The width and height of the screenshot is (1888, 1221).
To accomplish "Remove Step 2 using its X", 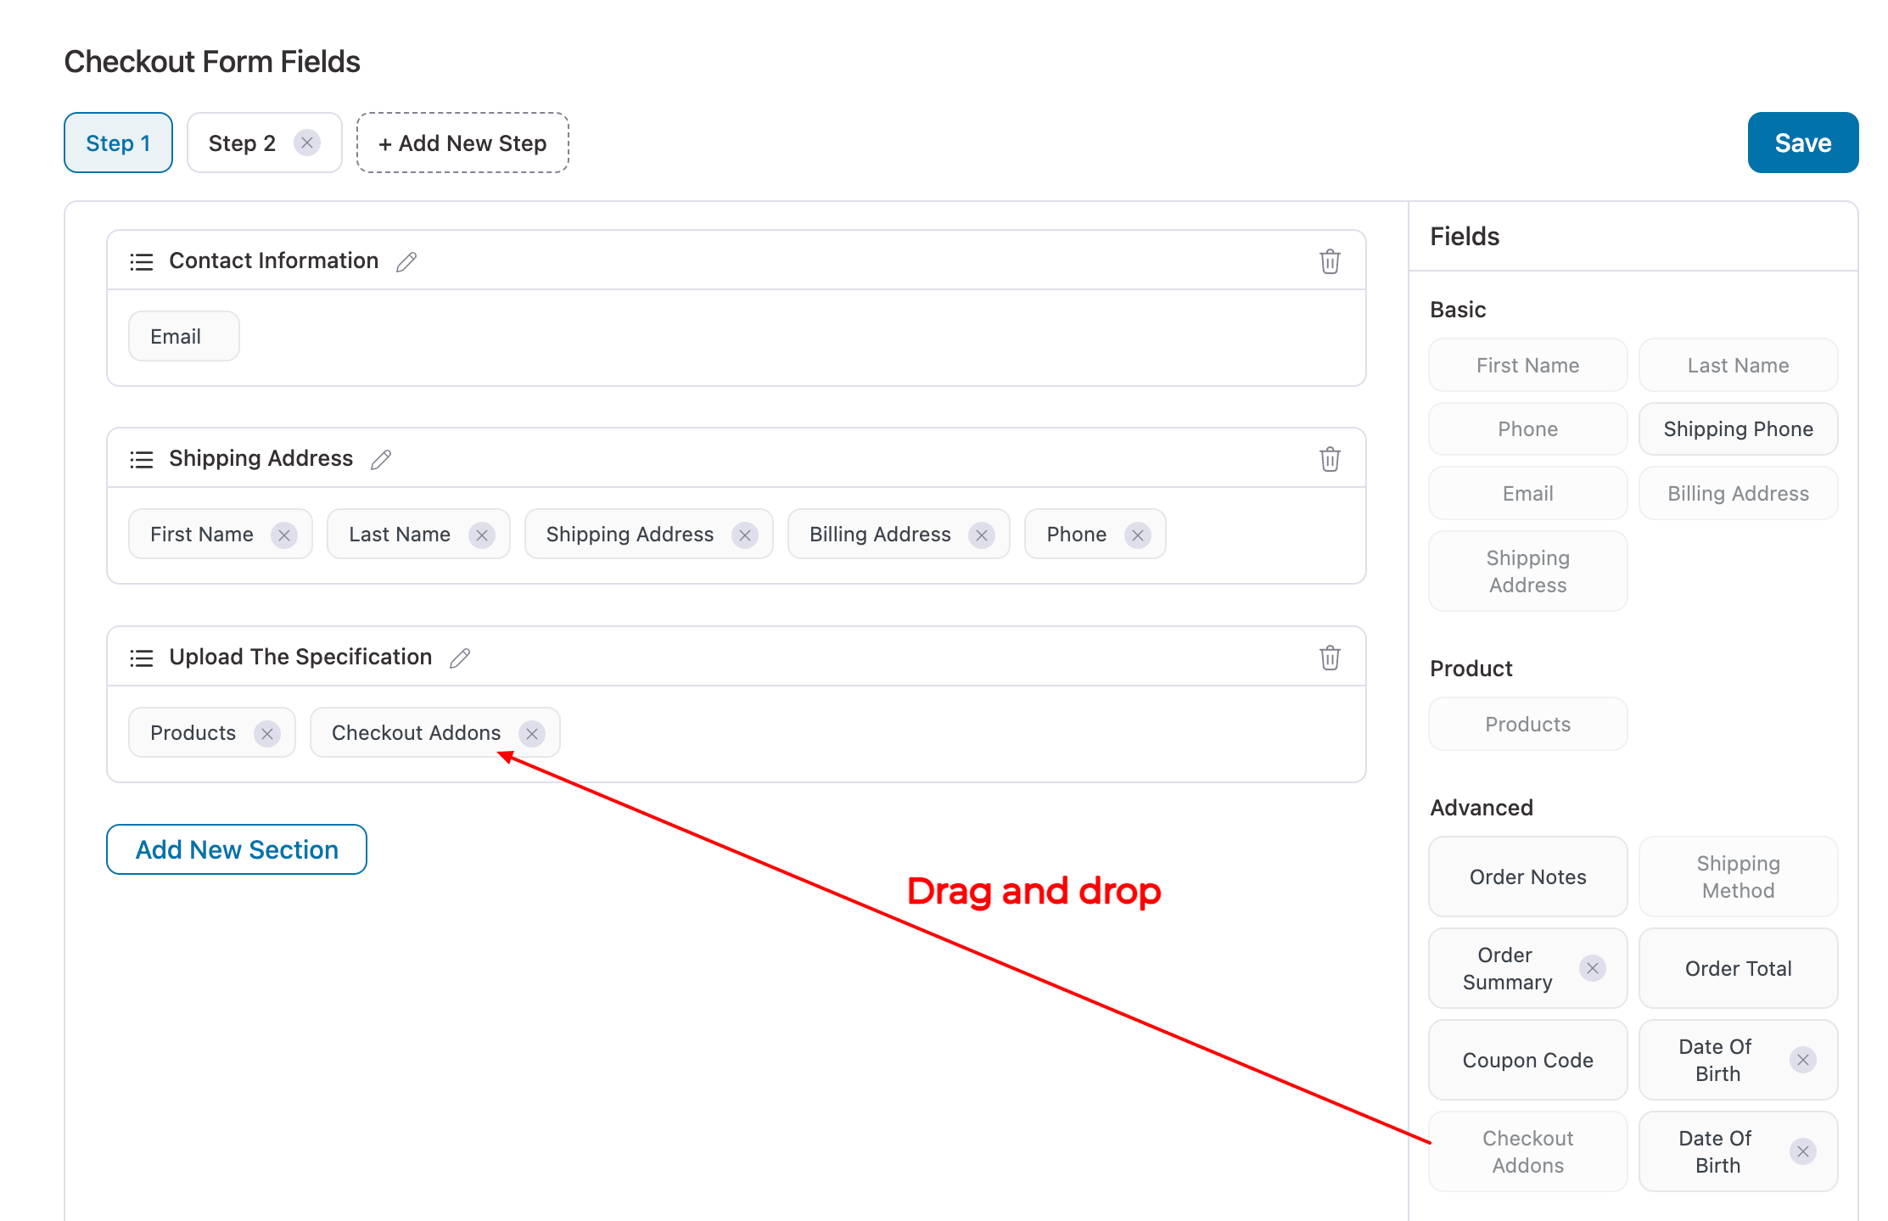I will (x=307, y=143).
